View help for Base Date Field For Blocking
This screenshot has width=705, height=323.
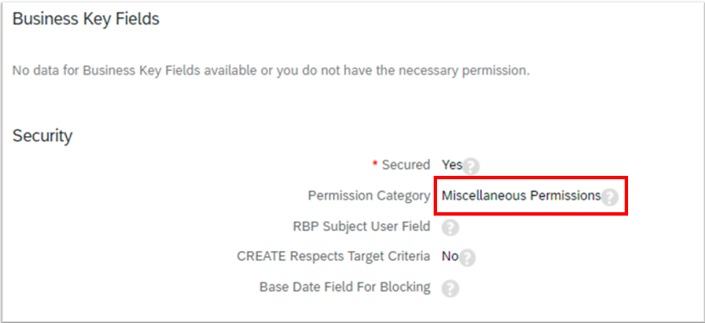tap(450, 289)
